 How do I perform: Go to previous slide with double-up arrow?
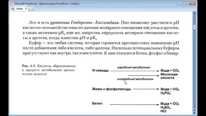point(194,110)
